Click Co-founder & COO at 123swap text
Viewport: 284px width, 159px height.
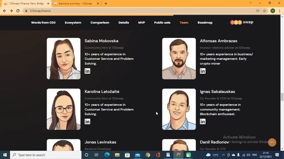221,98
